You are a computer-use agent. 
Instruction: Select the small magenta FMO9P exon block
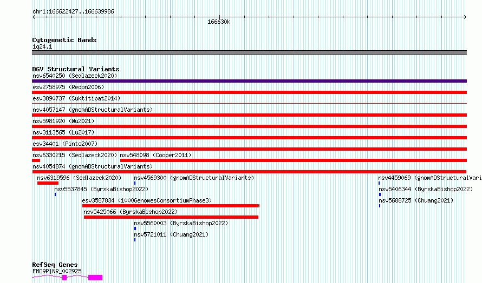(x=64, y=278)
